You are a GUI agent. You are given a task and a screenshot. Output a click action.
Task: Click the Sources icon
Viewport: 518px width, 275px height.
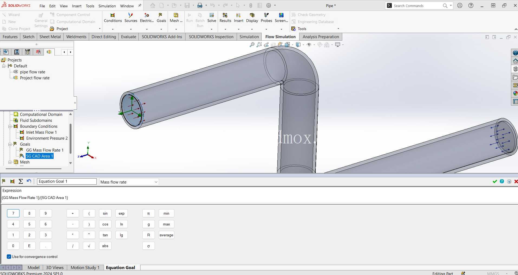(x=131, y=18)
